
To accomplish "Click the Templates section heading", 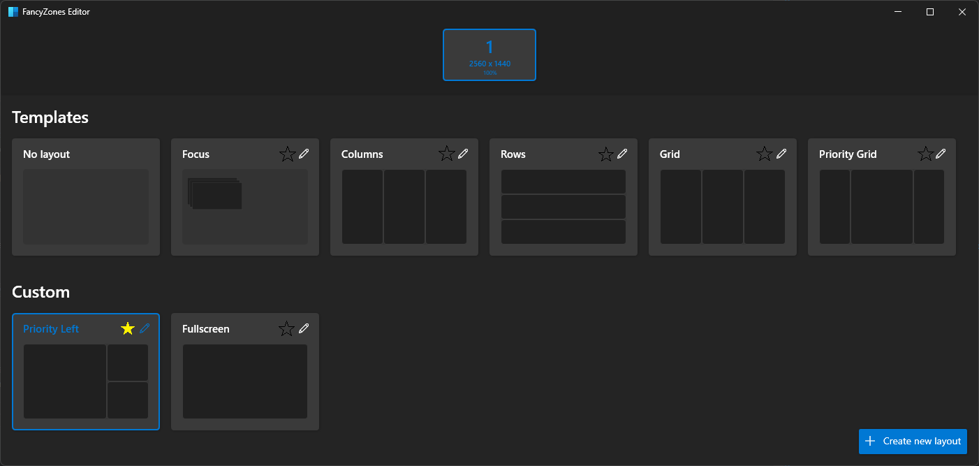I will pos(50,117).
